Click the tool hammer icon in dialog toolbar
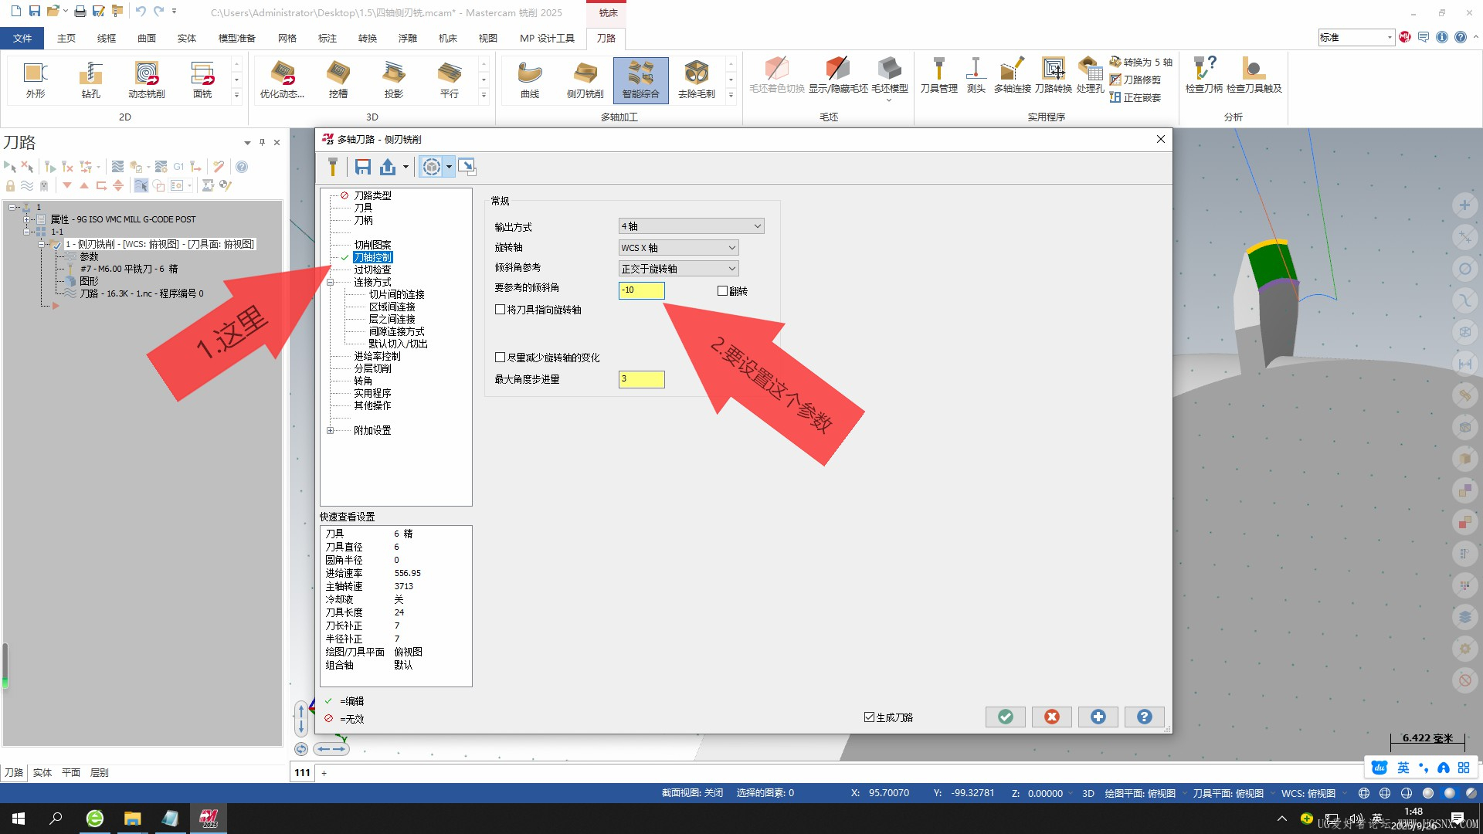The image size is (1483, 834). [x=333, y=167]
